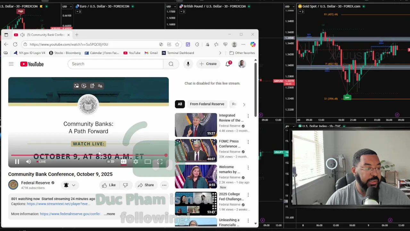
Task: Open Integrated Review video thumbnail
Action: [196, 125]
